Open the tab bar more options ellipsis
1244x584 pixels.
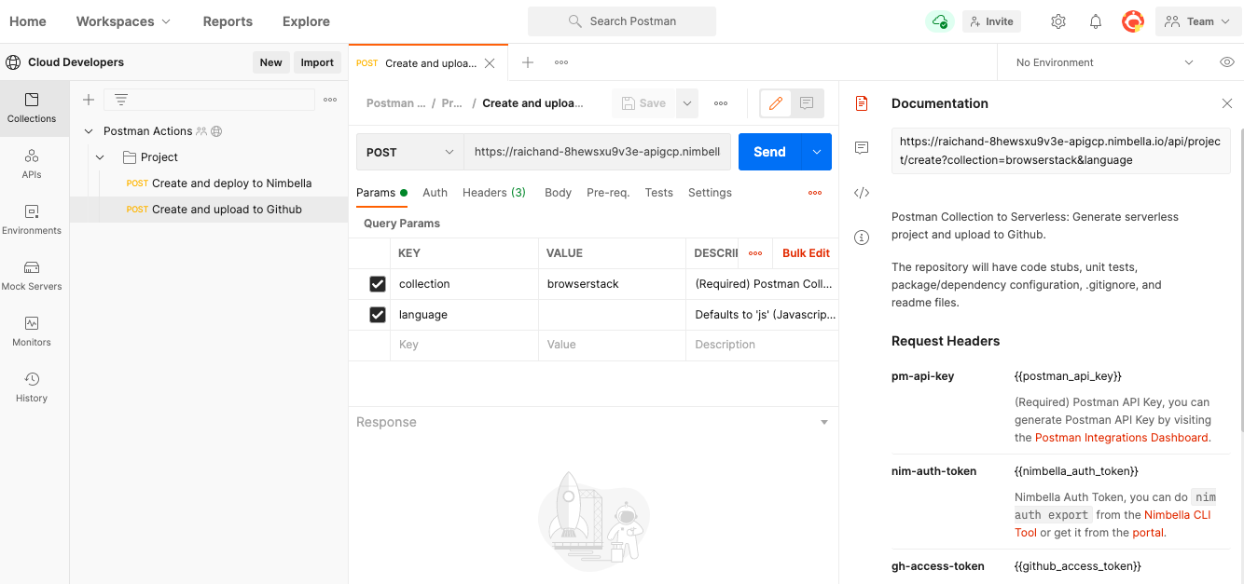click(561, 62)
